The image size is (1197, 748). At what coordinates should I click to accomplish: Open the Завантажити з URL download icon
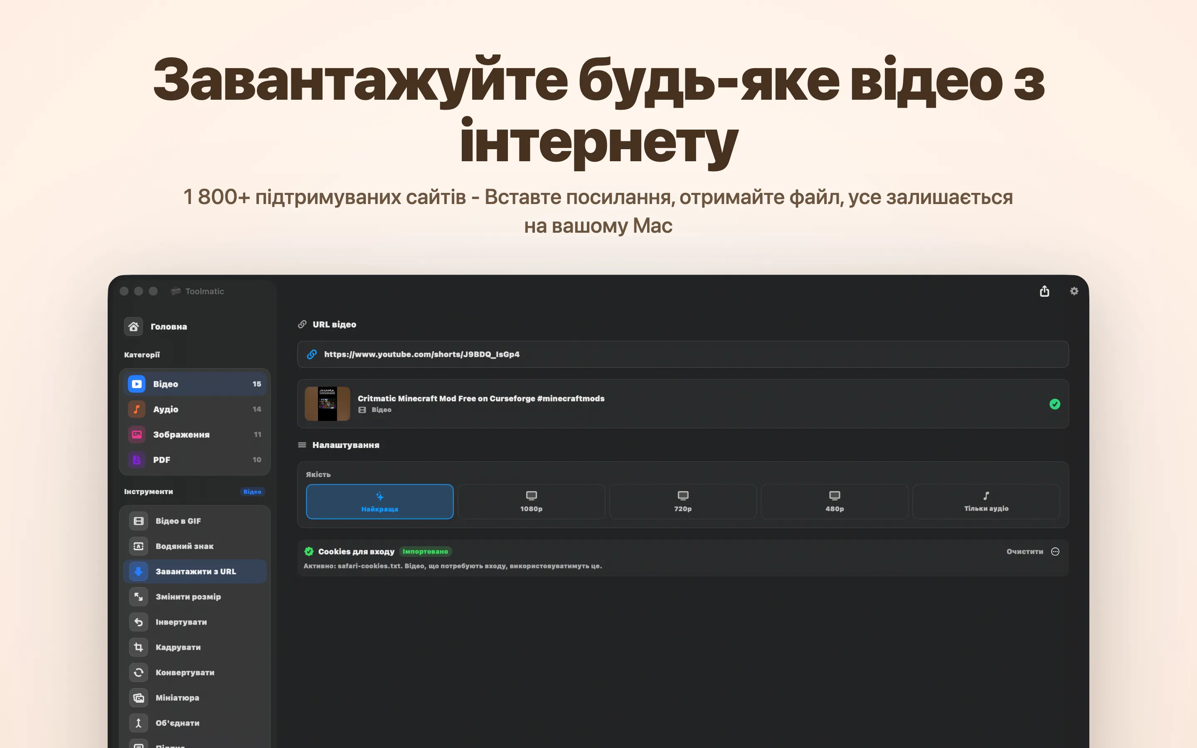pyautogui.click(x=138, y=571)
